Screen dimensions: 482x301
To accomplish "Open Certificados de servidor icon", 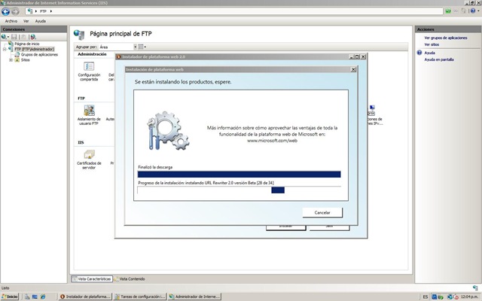I will tap(89, 160).
